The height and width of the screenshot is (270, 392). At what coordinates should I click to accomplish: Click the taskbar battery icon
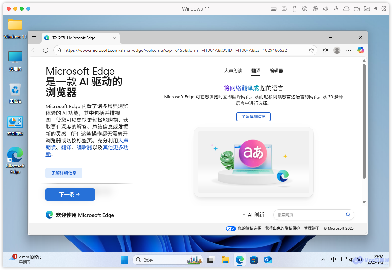pos(359,260)
